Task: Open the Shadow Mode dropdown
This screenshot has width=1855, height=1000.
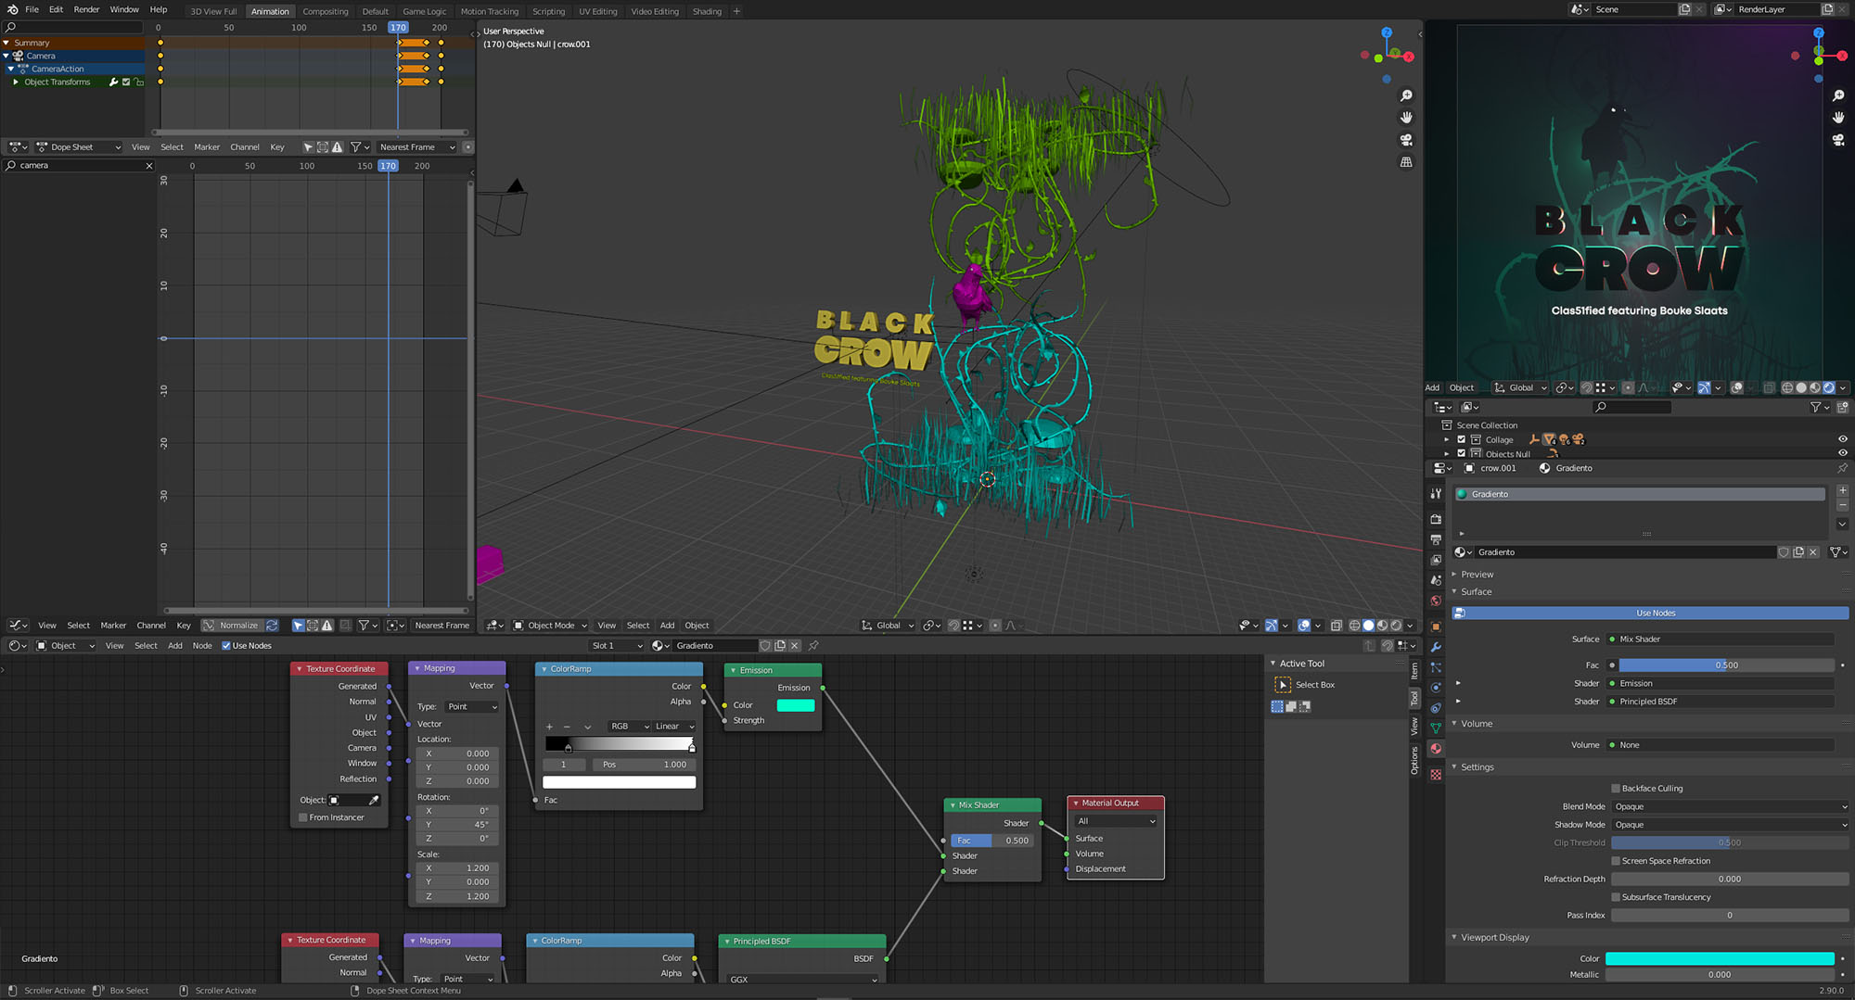Action: (1730, 825)
